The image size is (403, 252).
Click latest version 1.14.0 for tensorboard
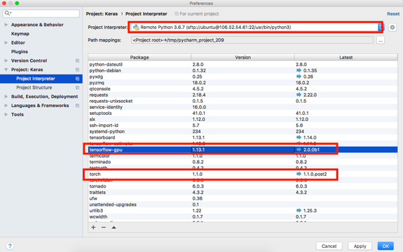click(x=310, y=138)
